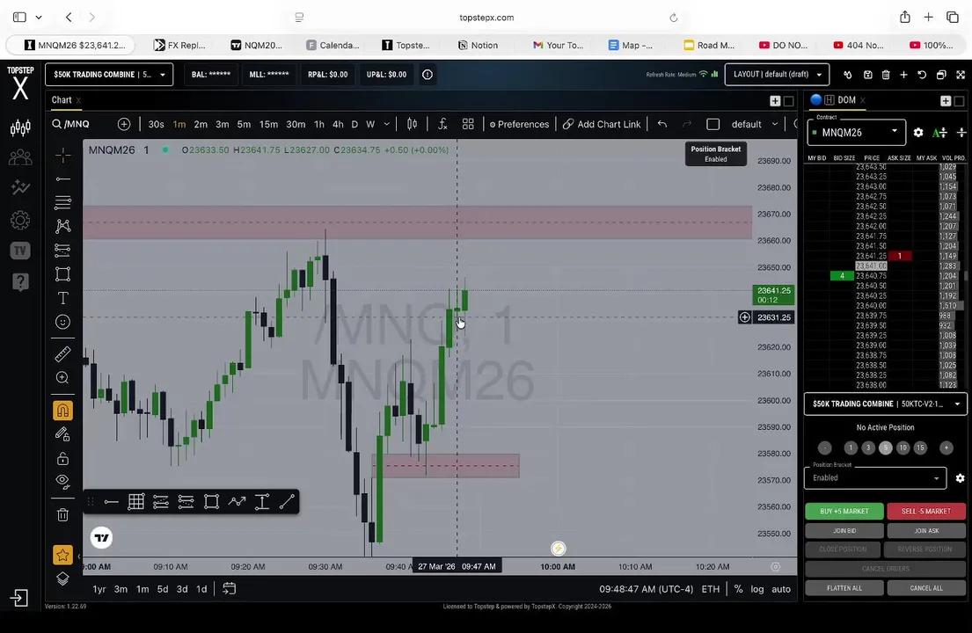Open the left sidebar TV icon
972x633 pixels.
[20, 251]
